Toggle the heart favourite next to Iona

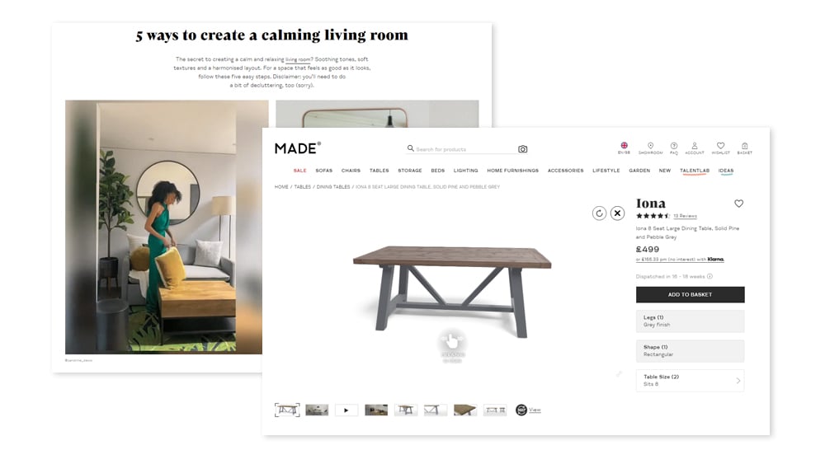(738, 204)
